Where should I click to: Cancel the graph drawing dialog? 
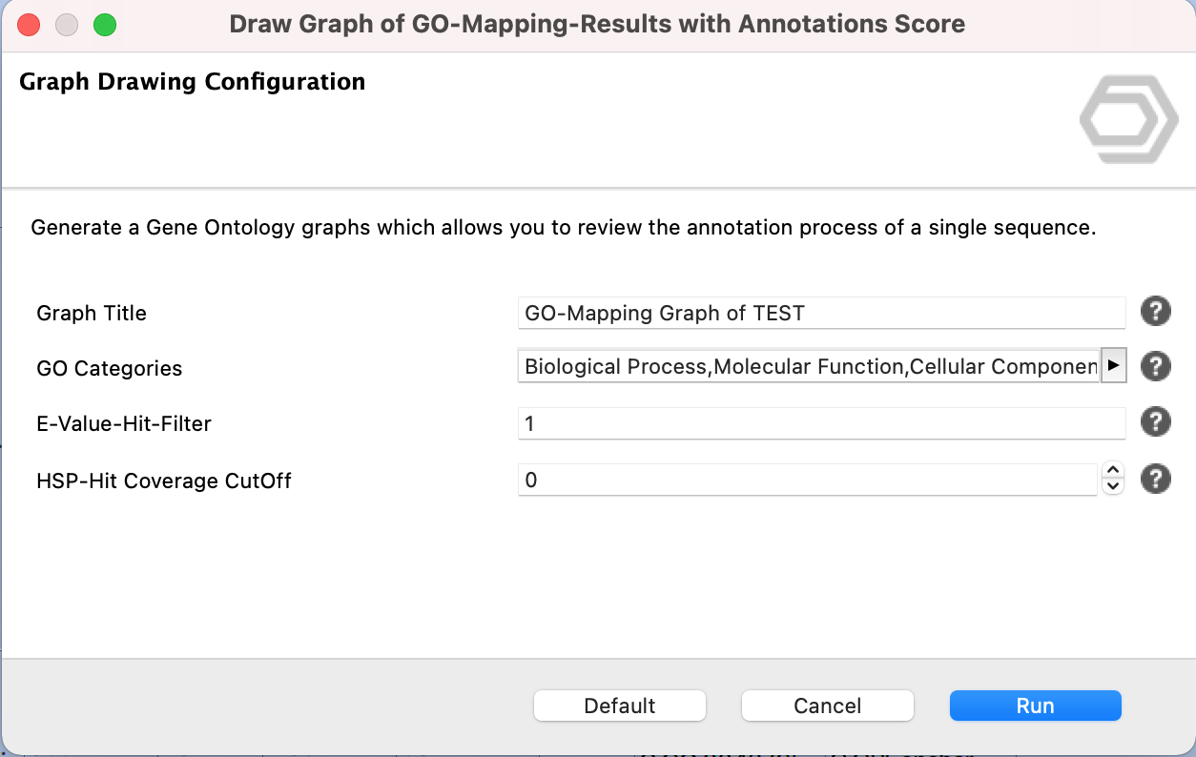(x=827, y=706)
